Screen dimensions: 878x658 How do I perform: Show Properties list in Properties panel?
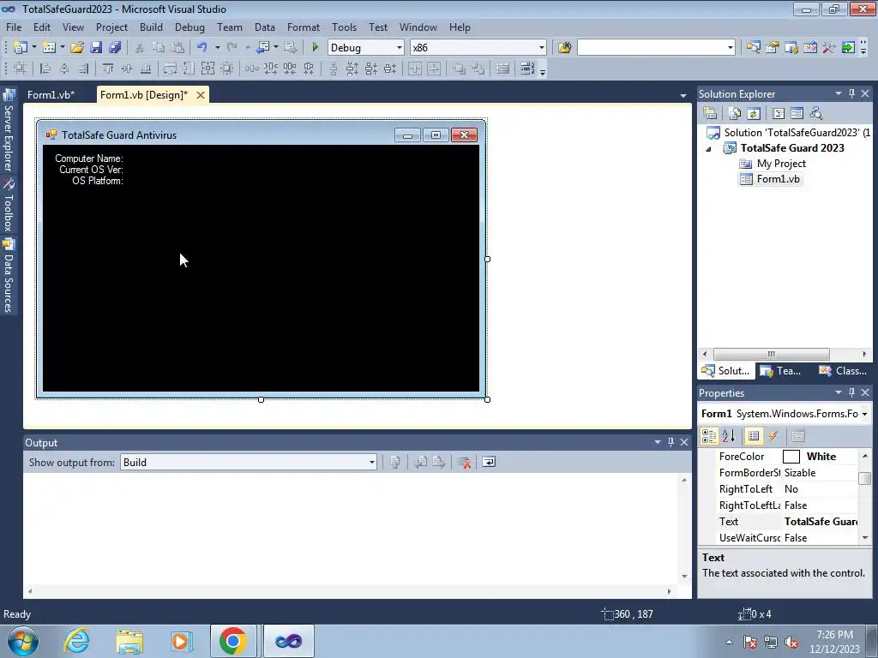click(754, 436)
